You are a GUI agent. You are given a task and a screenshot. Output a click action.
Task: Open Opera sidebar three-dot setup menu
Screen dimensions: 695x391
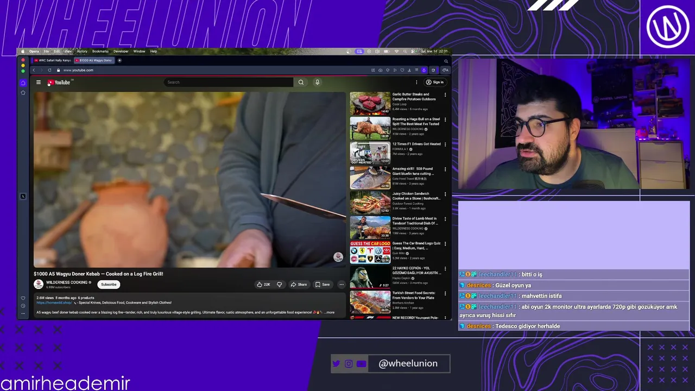click(x=23, y=313)
